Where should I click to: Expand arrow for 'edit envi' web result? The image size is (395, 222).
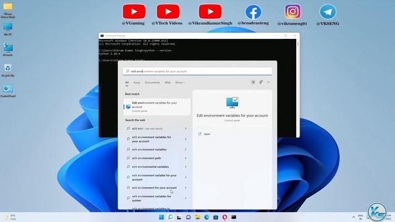pyautogui.click(x=186, y=129)
